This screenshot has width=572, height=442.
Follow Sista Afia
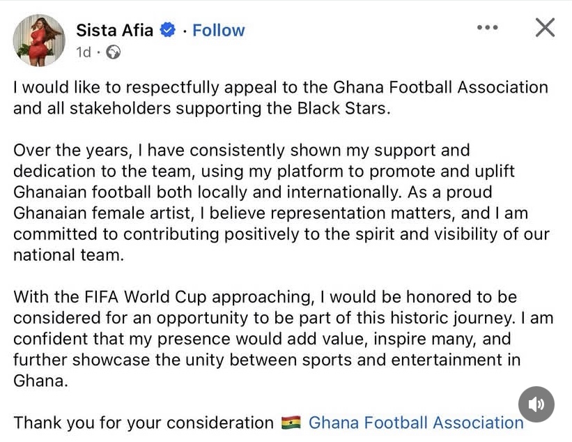(x=218, y=30)
